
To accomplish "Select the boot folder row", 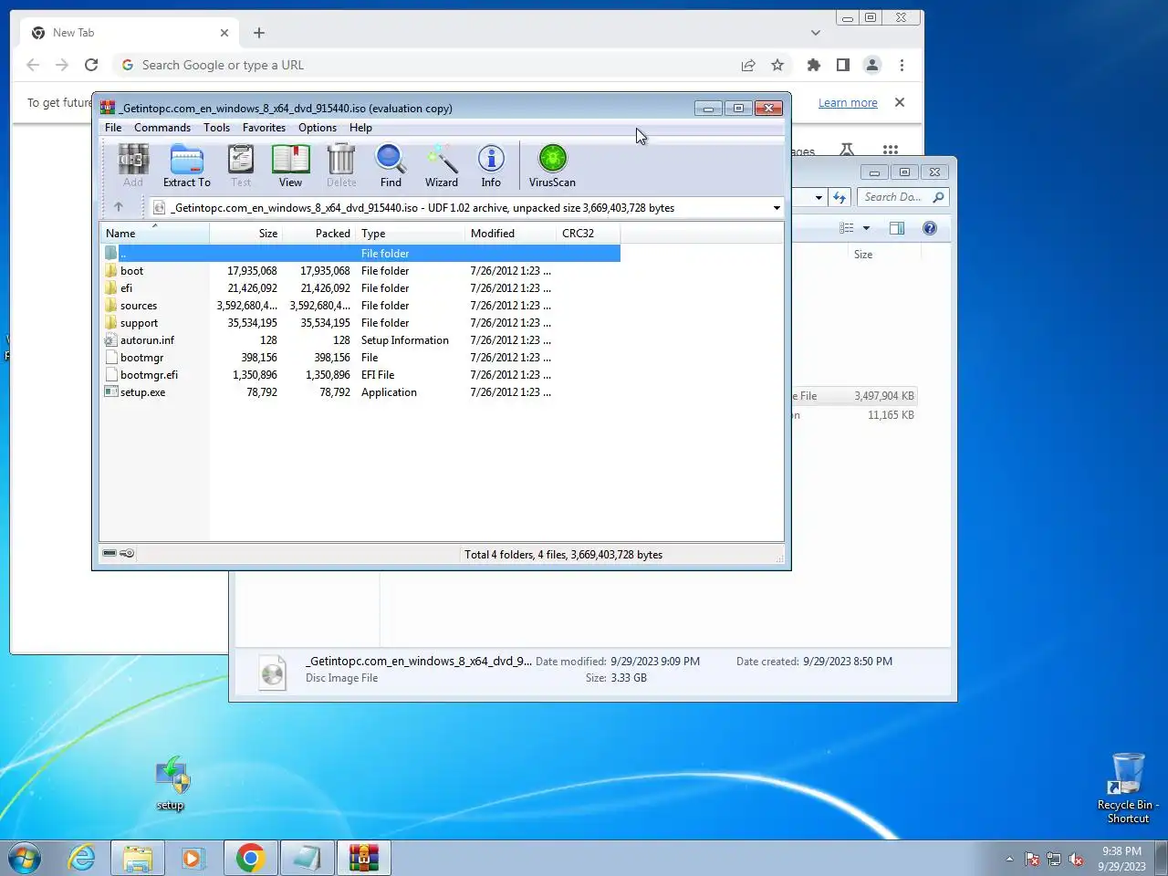I will point(360,271).
